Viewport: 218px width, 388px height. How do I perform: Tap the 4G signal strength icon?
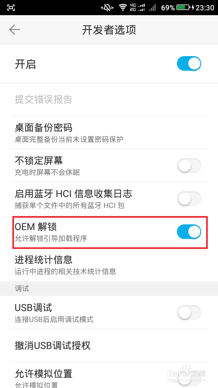point(138,8)
